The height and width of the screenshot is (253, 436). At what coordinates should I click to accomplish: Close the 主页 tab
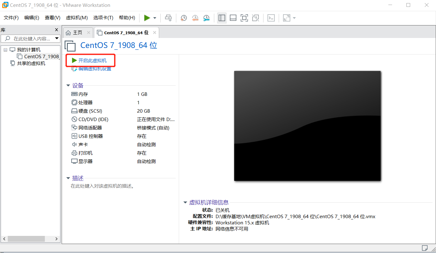pyautogui.click(x=88, y=33)
